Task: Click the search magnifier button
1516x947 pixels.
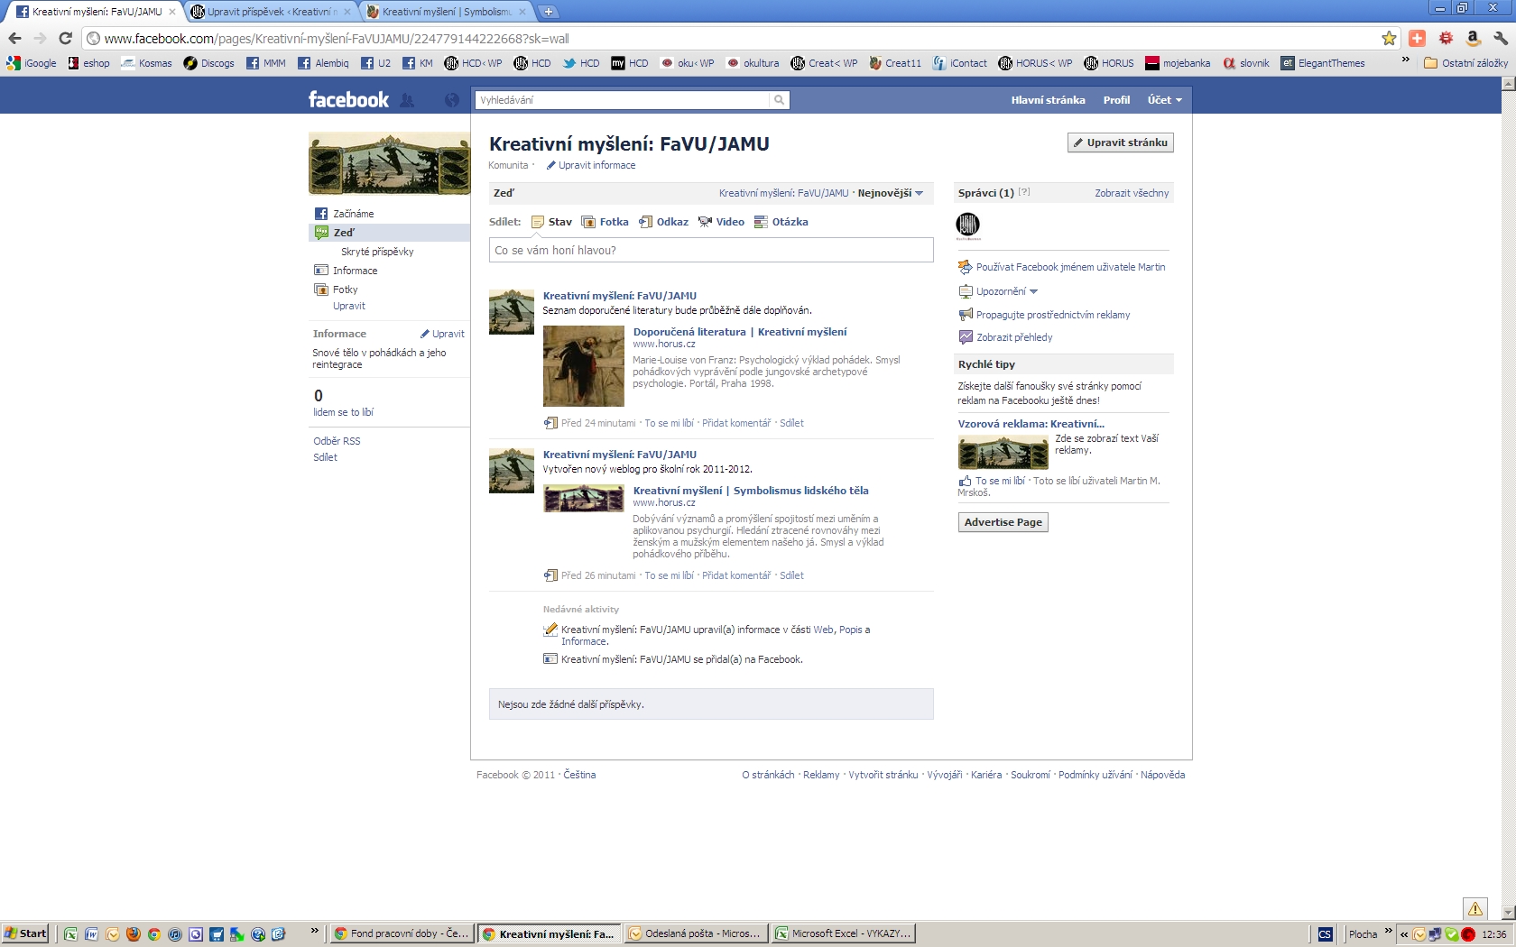Action: (x=780, y=100)
